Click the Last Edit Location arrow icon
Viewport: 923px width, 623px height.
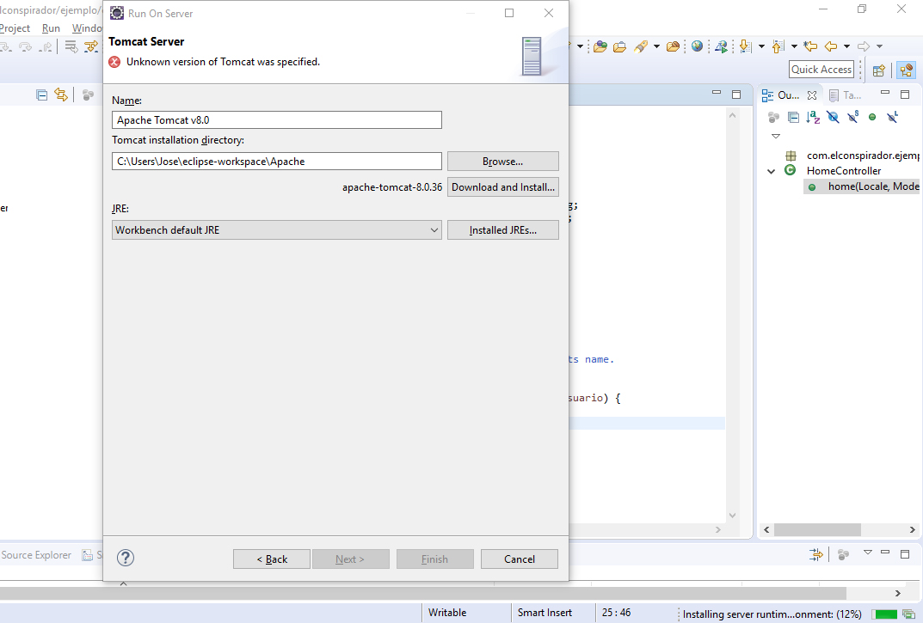810,46
